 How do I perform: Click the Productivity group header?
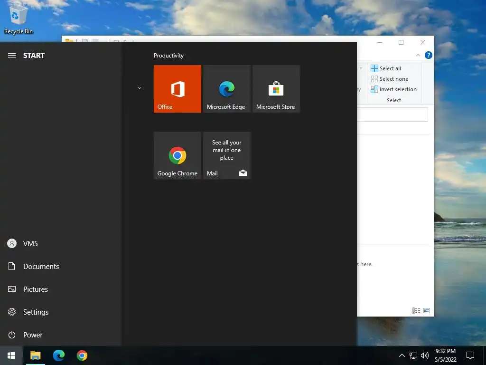tap(168, 56)
